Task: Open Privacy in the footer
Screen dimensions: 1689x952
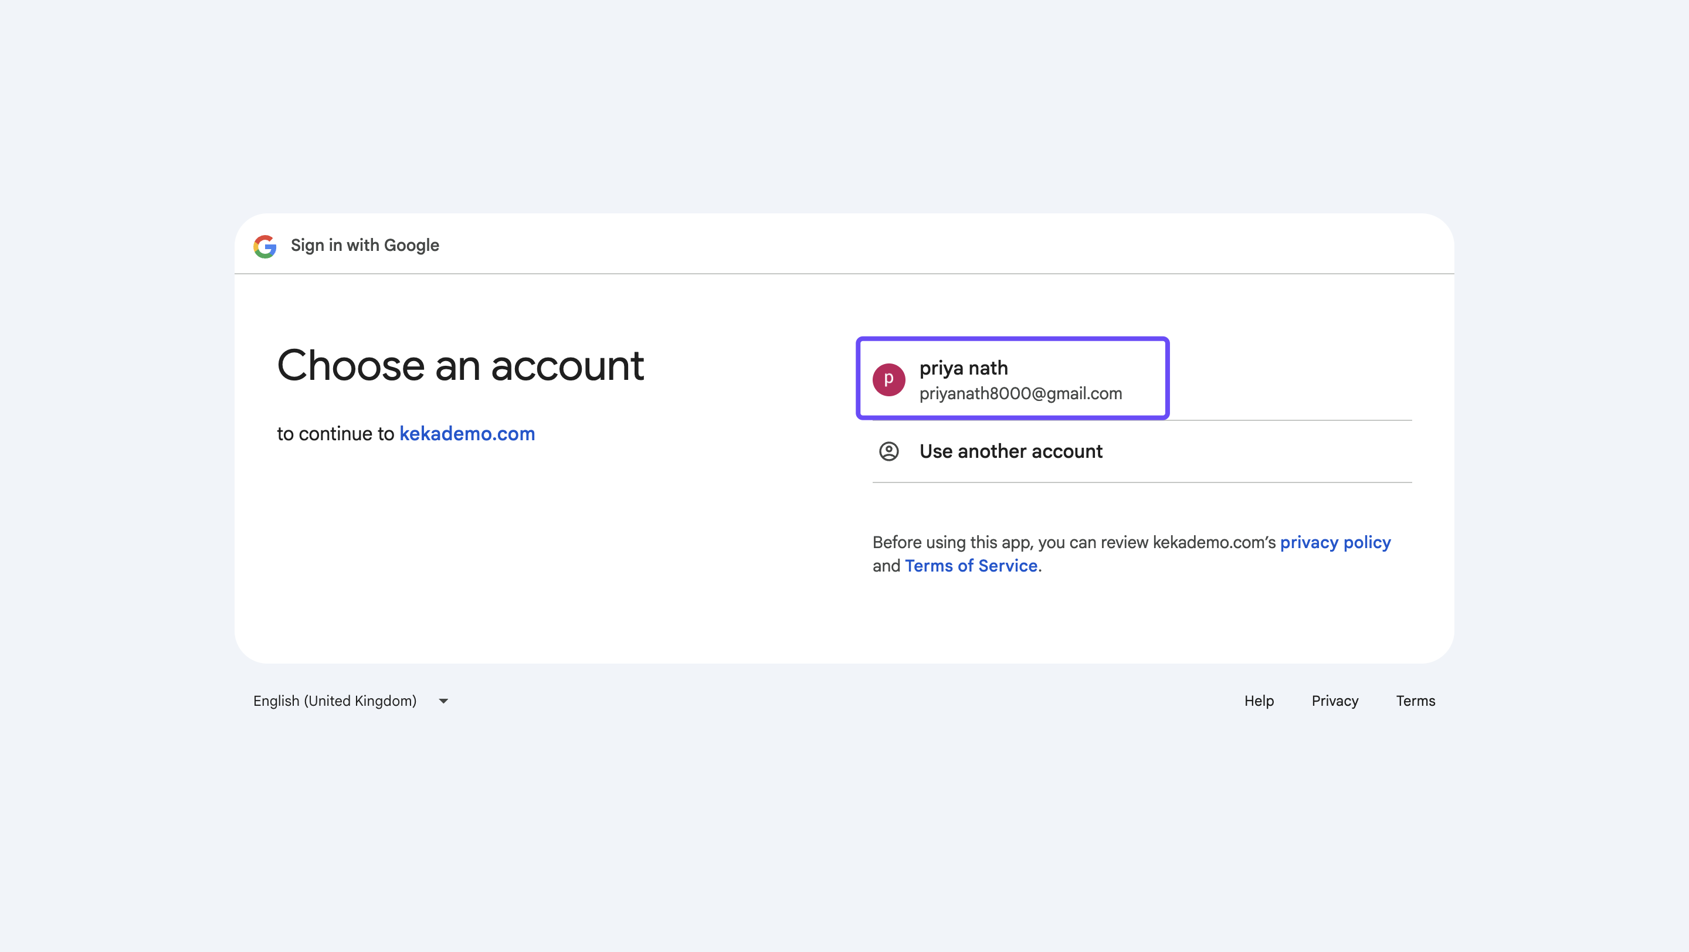Action: (x=1334, y=701)
